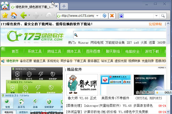Click the rabbit browser logo icon
Image resolution: width=172 pixels, height=114 pixels.
[5, 5]
